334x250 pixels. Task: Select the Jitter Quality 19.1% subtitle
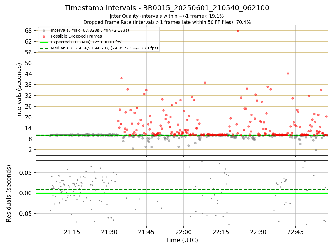pyautogui.click(x=167, y=16)
